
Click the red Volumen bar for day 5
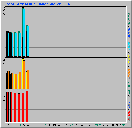[x=23, y=107]
